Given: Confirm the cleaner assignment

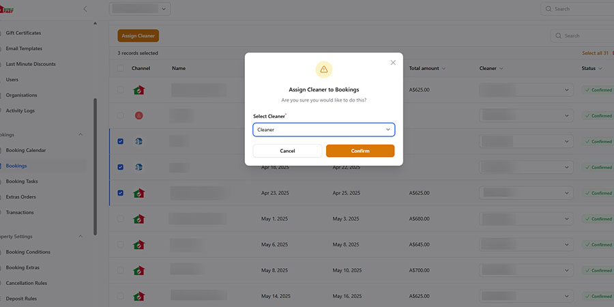Looking at the screenshot, I should (360, 151).
